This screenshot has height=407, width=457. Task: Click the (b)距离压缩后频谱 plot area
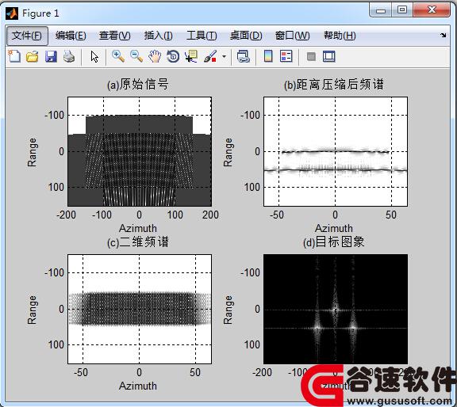[x=336, y=151]
